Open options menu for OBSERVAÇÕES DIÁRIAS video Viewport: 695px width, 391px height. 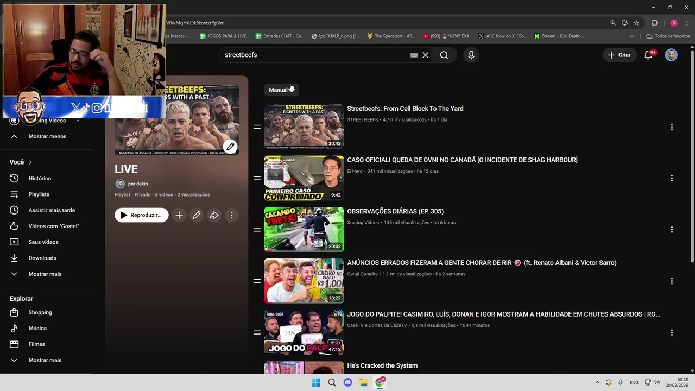pyautogui.click(x=672, y=230)
